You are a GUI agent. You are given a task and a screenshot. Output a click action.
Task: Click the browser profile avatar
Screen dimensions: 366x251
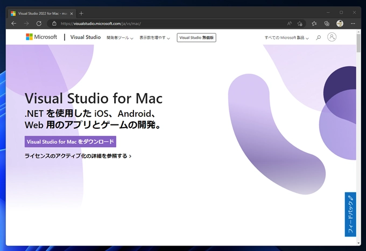[x=340, y=24]
